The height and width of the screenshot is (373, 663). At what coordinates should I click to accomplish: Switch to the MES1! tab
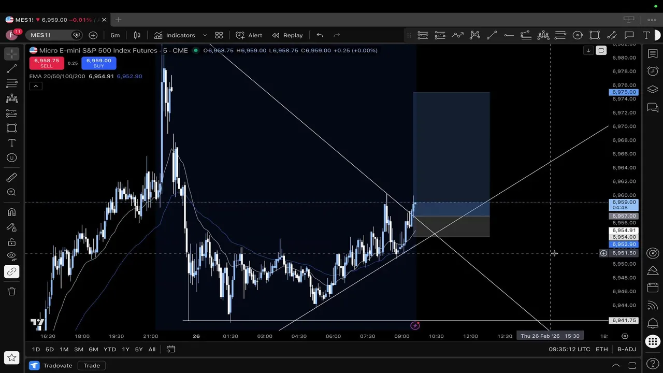click(56, 20)
